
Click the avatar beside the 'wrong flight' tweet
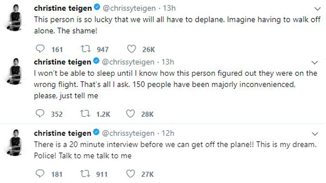pyautogui.click(x=15, y=72)
